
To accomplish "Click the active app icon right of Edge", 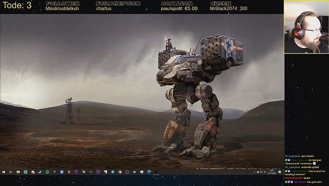I will click(x=156, y=172).
